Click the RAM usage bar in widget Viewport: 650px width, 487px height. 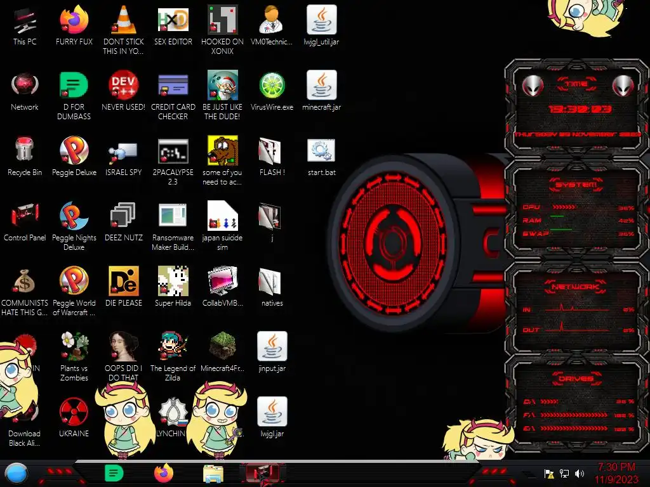click(557, 217)
